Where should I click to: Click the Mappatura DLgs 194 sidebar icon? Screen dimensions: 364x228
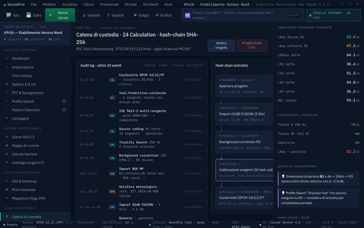point(7,198)
